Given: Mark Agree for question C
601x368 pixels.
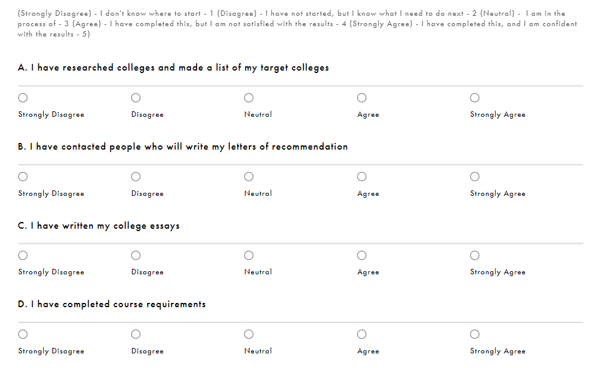Looking at the screenshot, I should coord(362,255).
